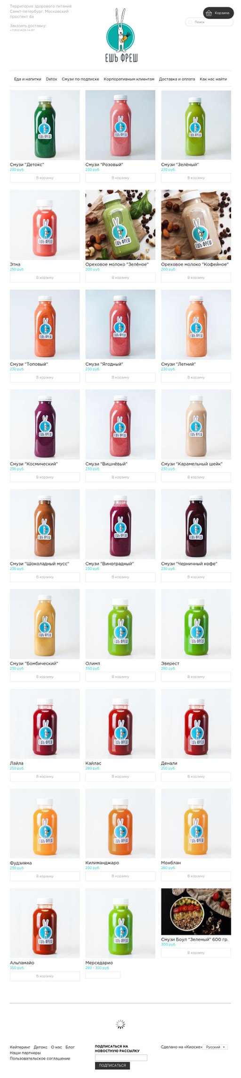Add Этна to the cart
This screenshot has width=241, height=1078.
coord(45,278)
